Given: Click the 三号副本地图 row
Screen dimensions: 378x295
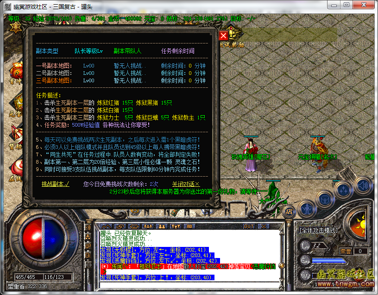Looking at the screenshot, I should [x=121, y=80].
